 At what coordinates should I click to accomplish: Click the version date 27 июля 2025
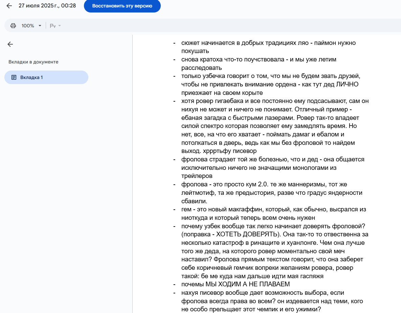[47, 6]
